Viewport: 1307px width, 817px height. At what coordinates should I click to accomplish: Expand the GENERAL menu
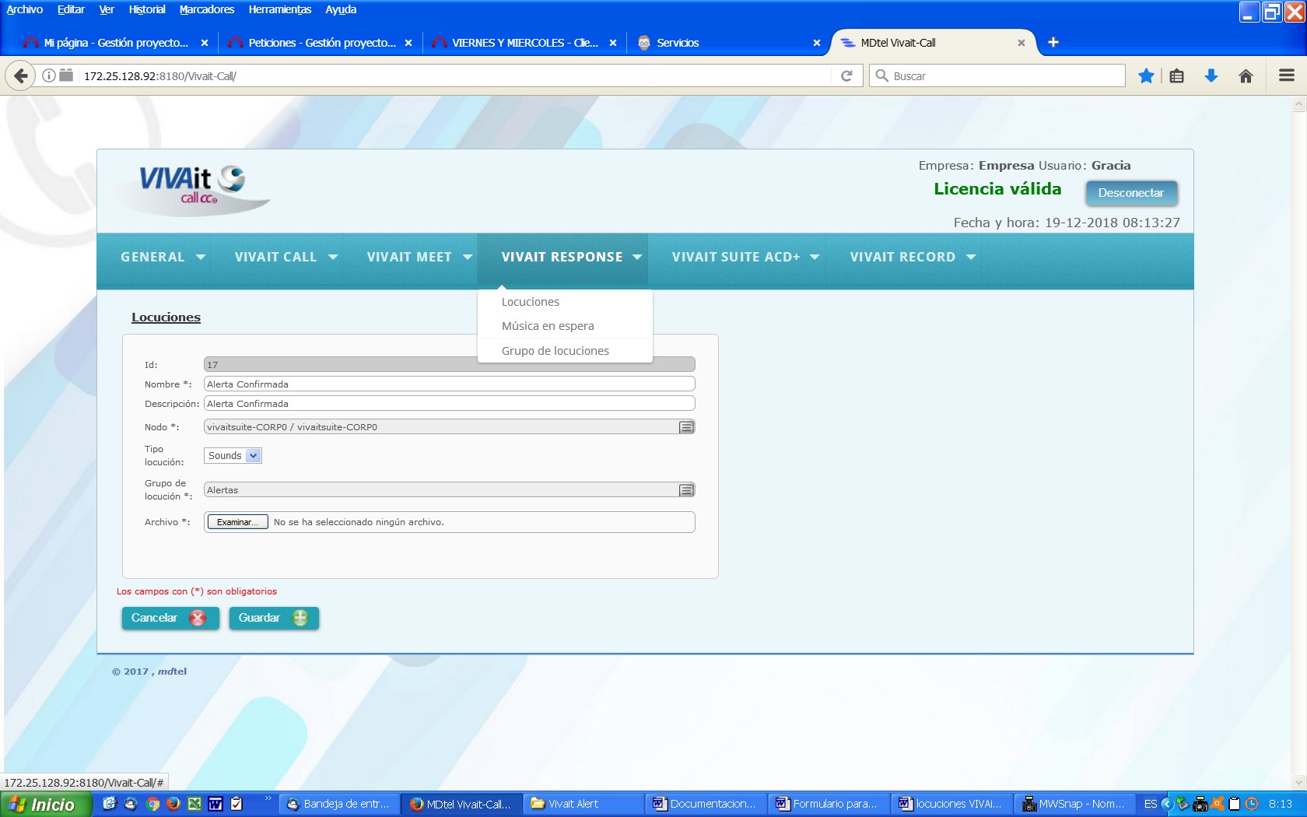[x=163, y=257]
